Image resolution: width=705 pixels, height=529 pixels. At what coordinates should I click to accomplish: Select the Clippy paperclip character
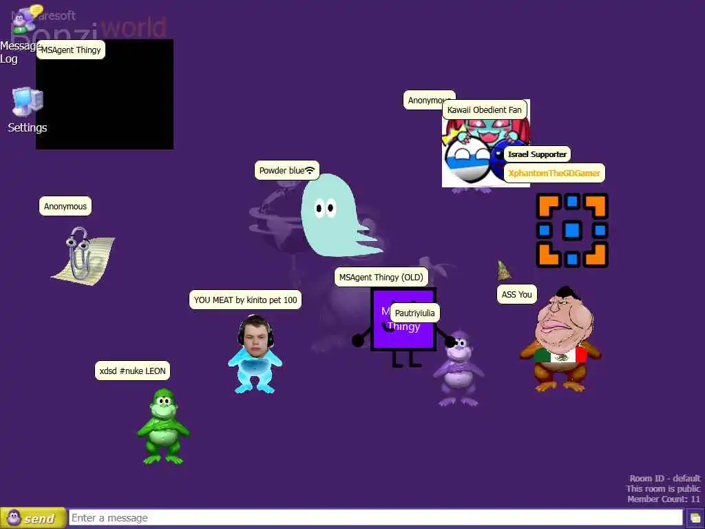coord(83,256)
